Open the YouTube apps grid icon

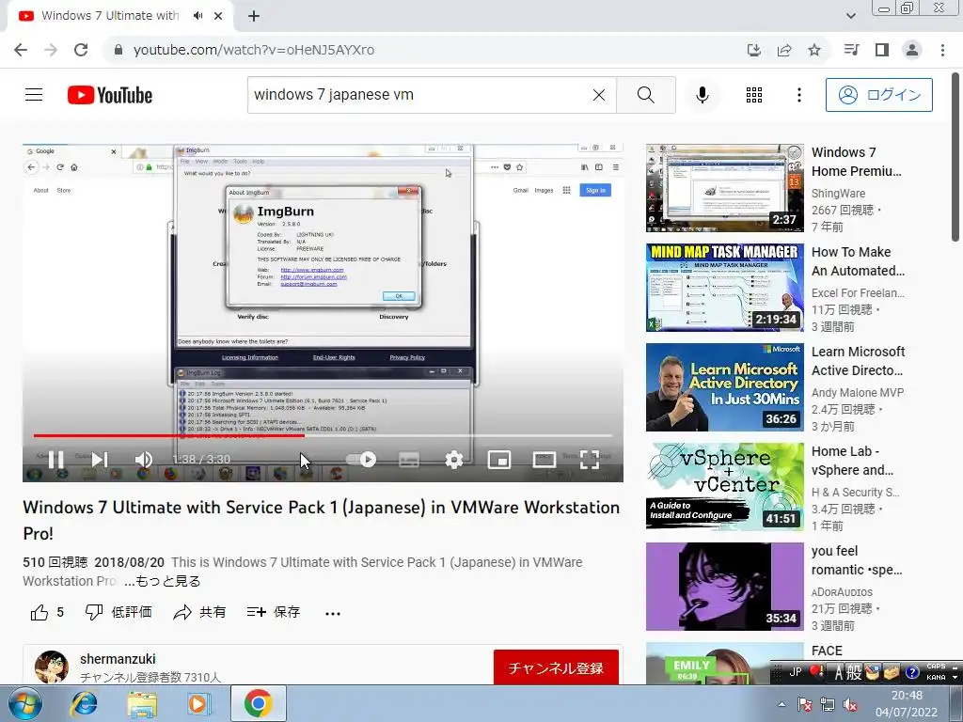[x=754, y=95]
